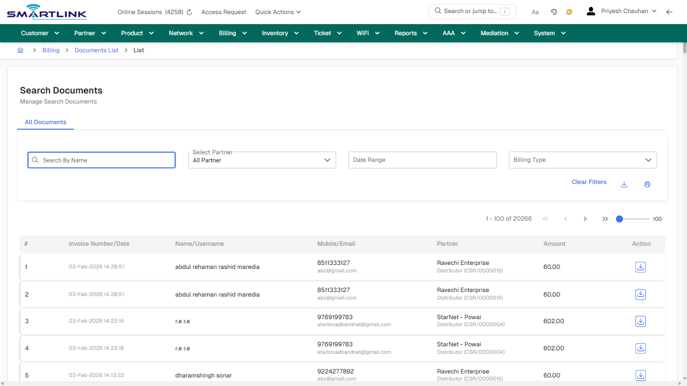Export documents with the download icon

tap(624, 184)
